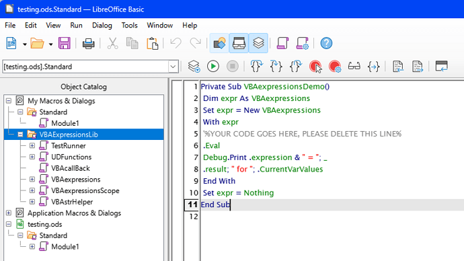
Task: Open the Help menu
Action: 190,26
